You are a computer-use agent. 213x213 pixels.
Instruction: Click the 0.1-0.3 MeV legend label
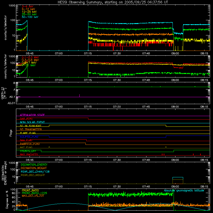click(x=30, y=57)
